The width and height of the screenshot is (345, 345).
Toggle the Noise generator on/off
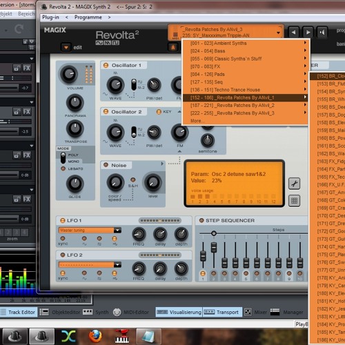pyautogui.click(x=106, y=165)
